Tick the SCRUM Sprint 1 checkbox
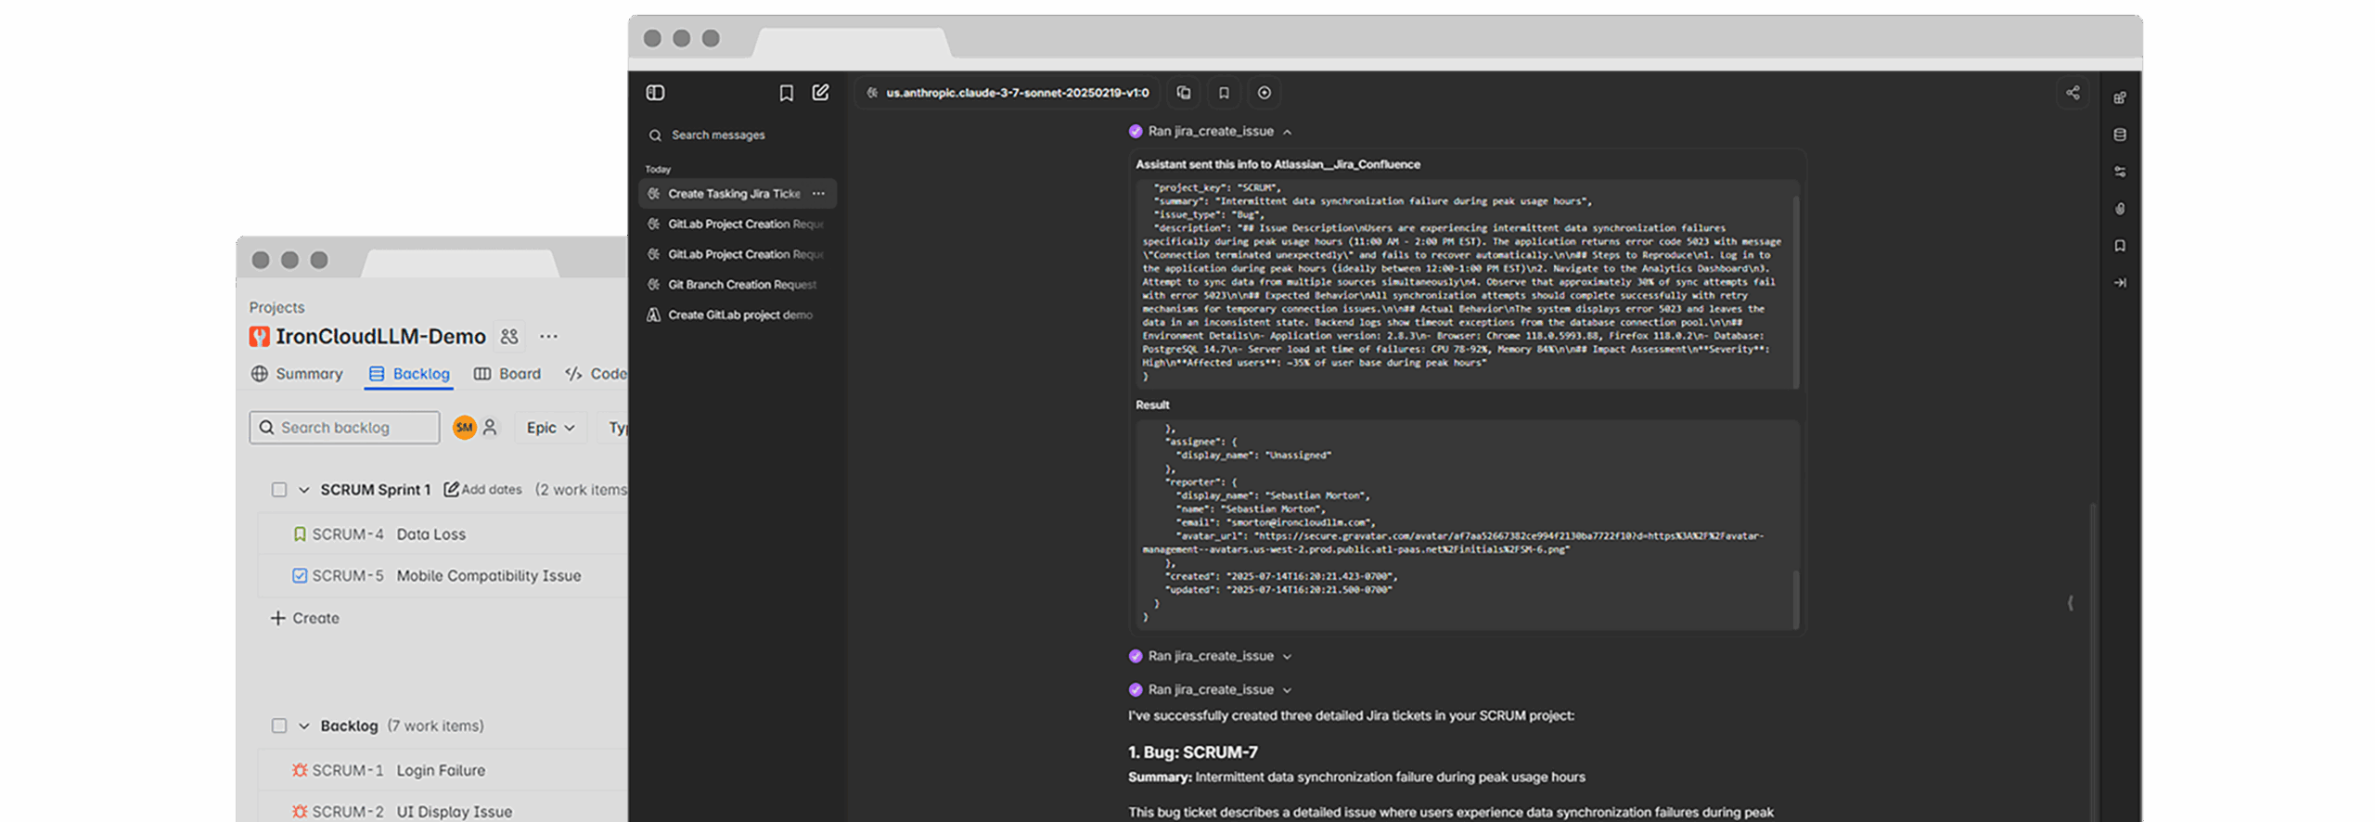The width and height of the screenshot is (2375, 822). point(278,490)
